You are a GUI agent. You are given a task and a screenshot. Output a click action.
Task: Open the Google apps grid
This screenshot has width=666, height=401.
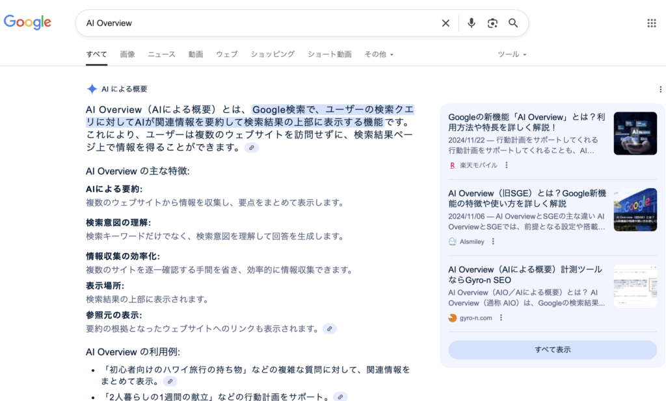pos(652,23)
